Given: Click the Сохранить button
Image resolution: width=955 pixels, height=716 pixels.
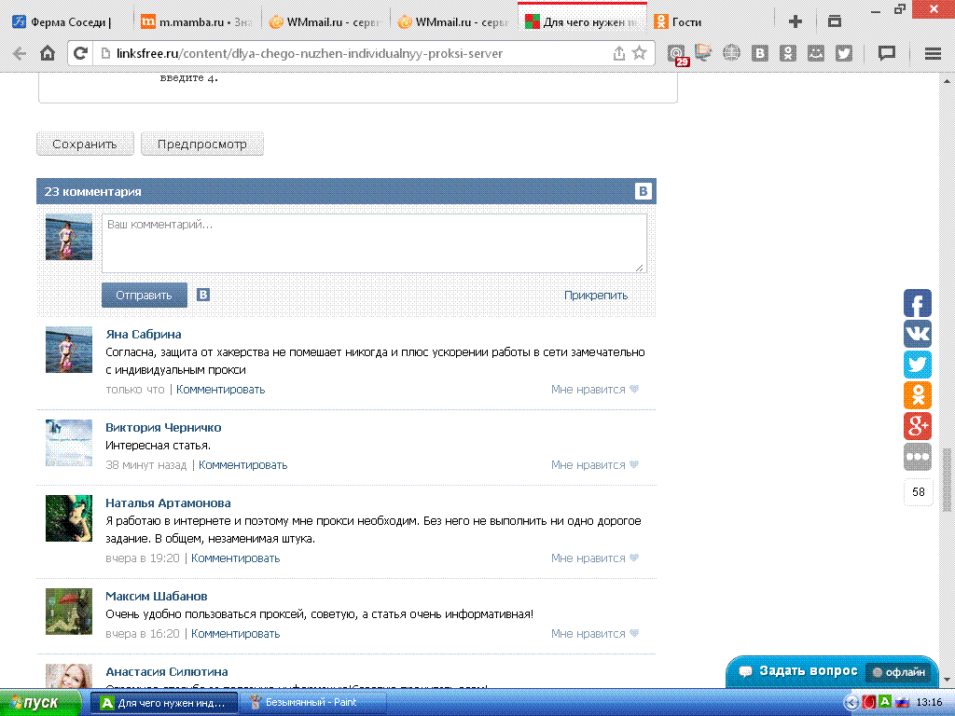Looking at the screenshot, I should coord(85,145).
